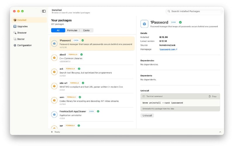Click the FreeMacSoft AppCleaner cask icon
The height and width of the screenshot is (148, 234).
click(x=54, y=115)
